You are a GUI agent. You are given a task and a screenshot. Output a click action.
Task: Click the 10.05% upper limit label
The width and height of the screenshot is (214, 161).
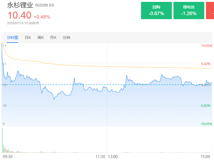(x=206, y=46)
